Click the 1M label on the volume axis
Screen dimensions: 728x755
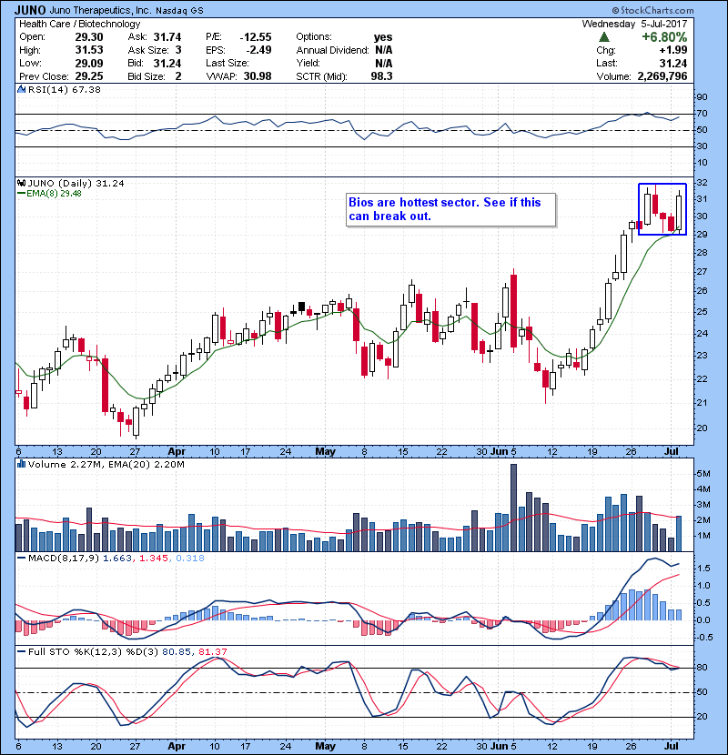(x=703, y=536)
